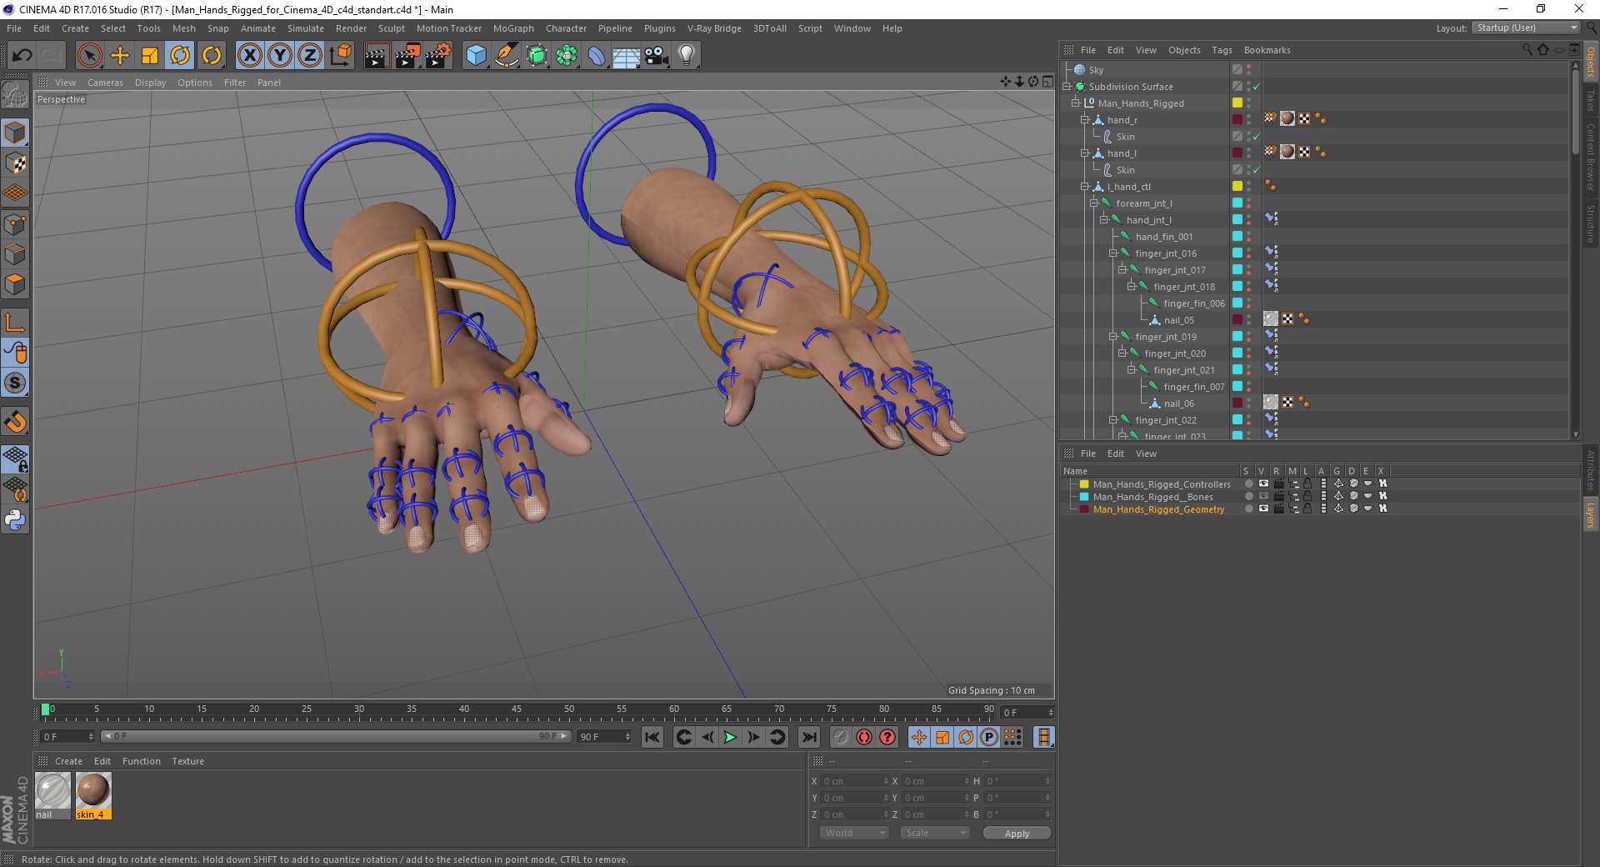Add a Floor environment object
The height and width of the screenshot is (867, 1600).
coord(627,56)
